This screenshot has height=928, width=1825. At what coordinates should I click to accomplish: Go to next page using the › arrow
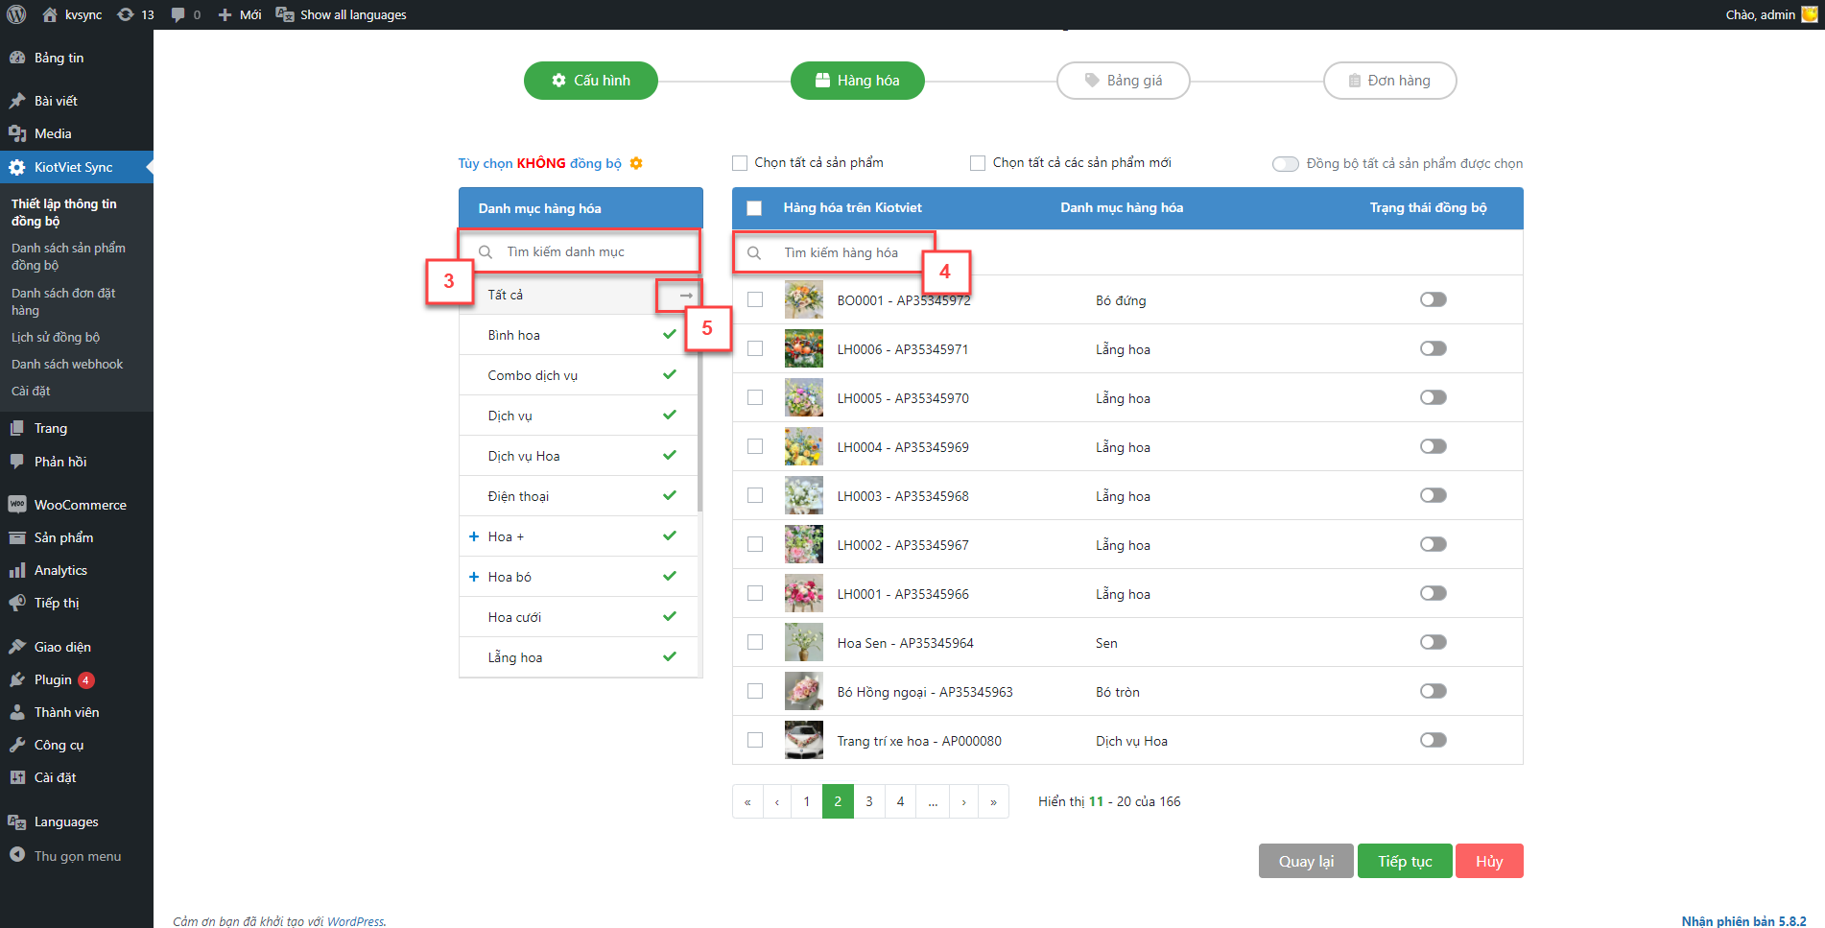[x=963, y=801]
